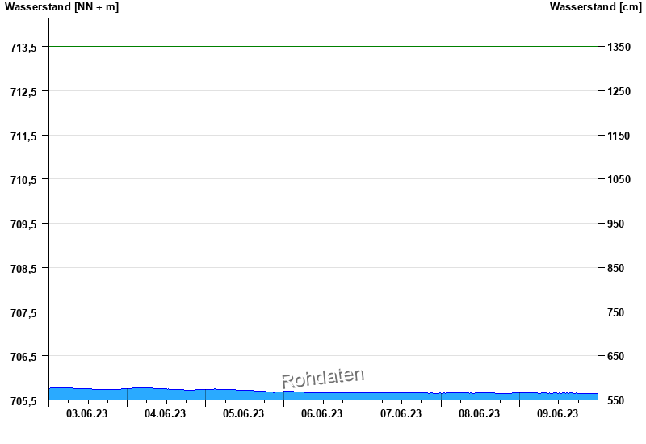Click the 710,5 left axis value

coord(23,180)
